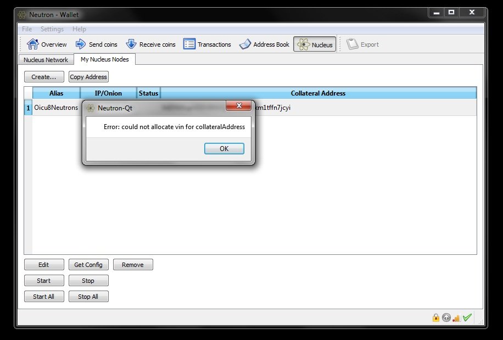Click the green sync checkmark icon
This screenshot has height=340, width=503.
[467, 317]
